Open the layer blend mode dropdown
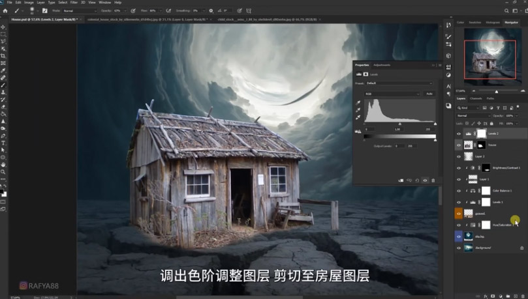This screenshot has height=299, width=528. (x=473, y=115)
